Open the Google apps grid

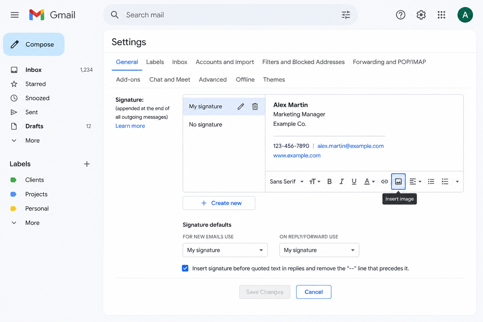(x=441, y=15)
